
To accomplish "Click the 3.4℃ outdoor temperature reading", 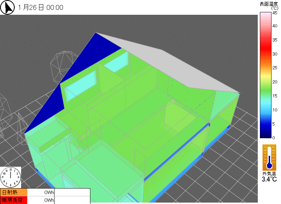I will [269, 179].
